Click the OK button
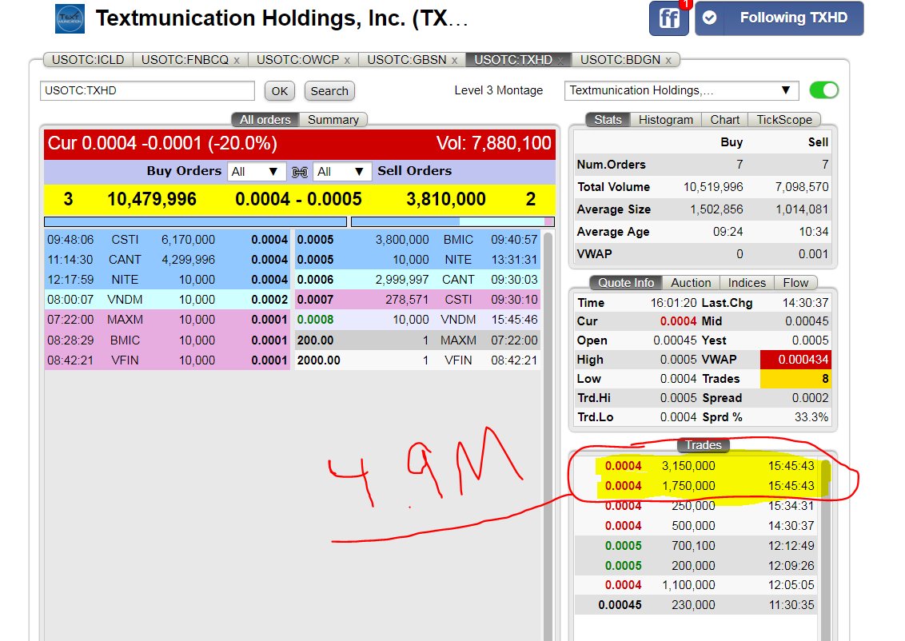 click(279, 91)
